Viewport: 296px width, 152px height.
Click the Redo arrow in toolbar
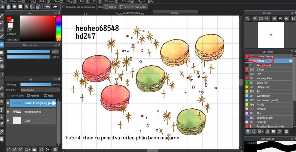pyautogui.click(x=55, y=7)
